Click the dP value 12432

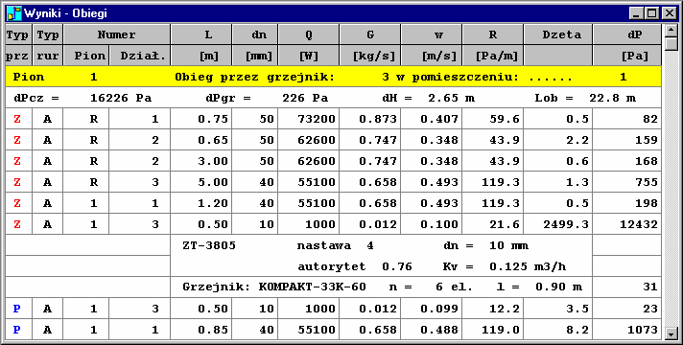tap(627, 224)
